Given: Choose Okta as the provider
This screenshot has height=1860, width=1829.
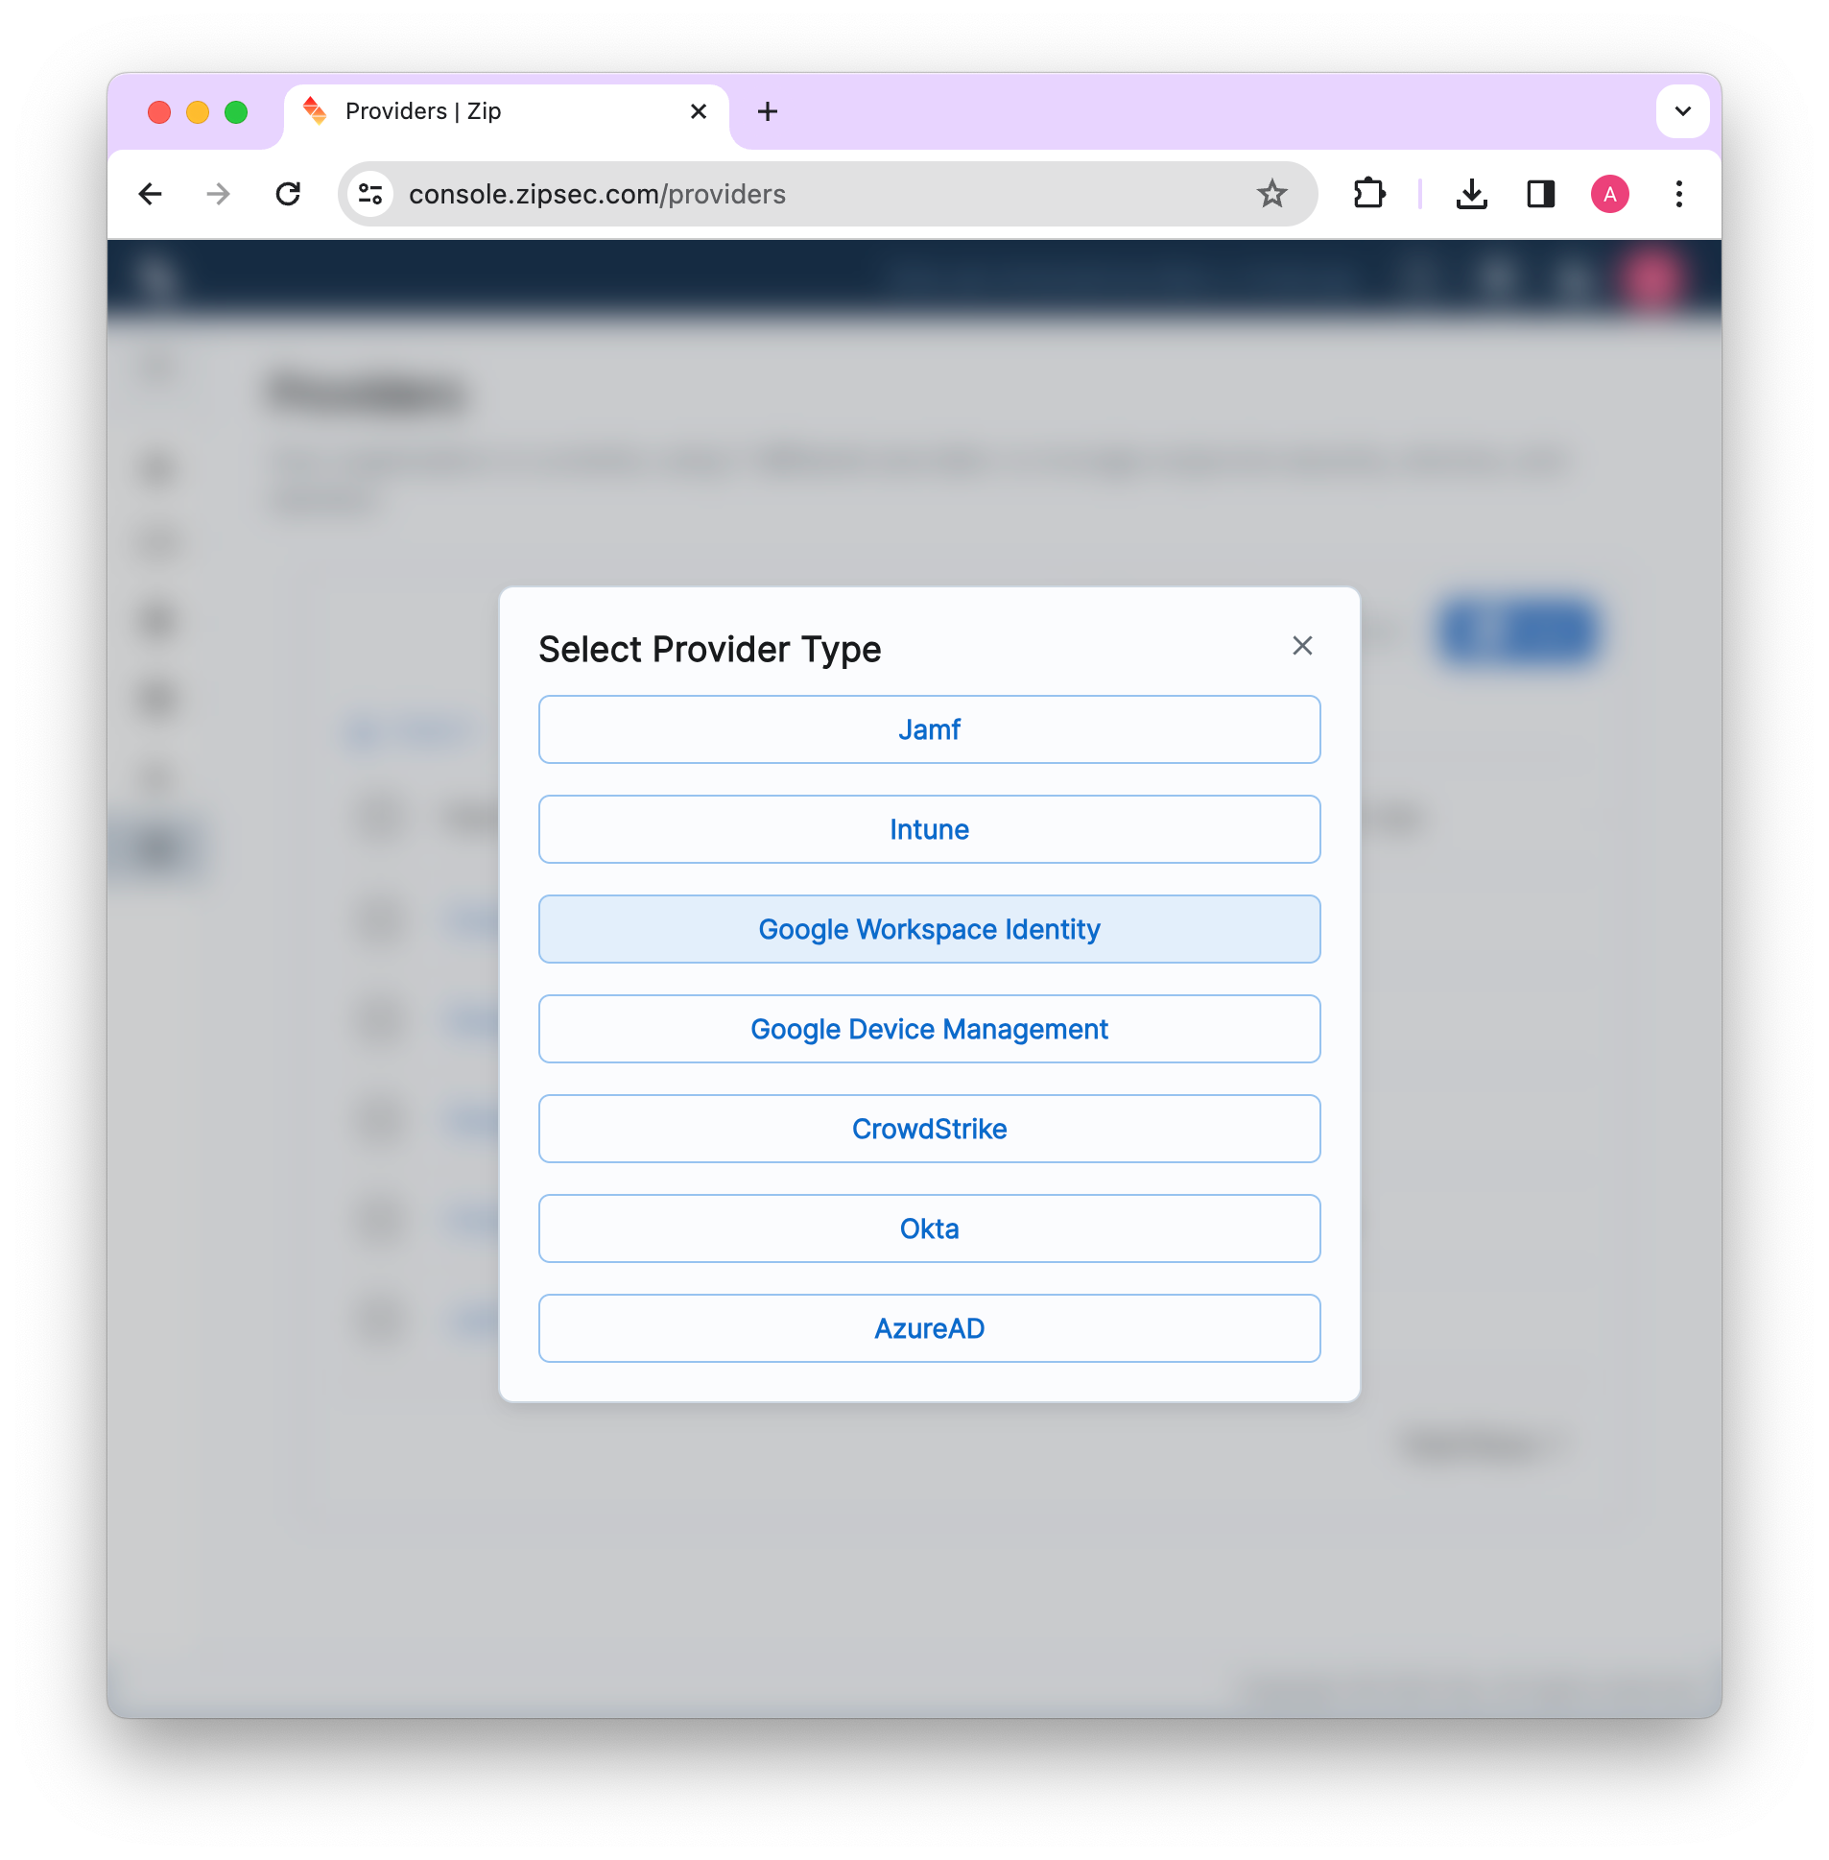Looking at the screenshot, I should [929, 1228].
